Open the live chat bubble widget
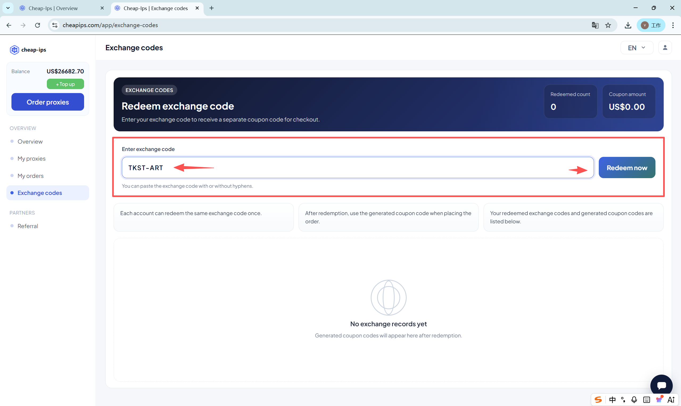681x406 pixels. tap(661, 385)
